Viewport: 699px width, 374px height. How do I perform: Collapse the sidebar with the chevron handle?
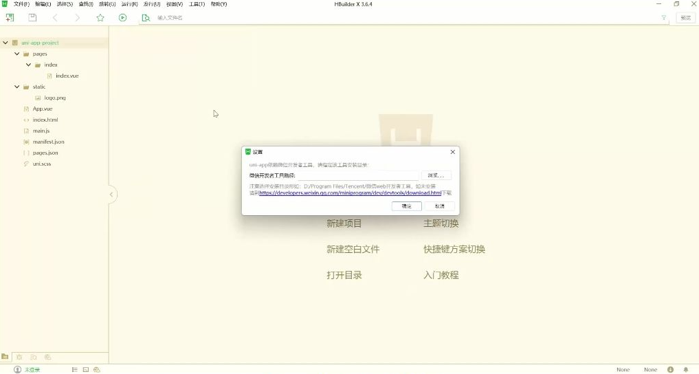[111, 195]
